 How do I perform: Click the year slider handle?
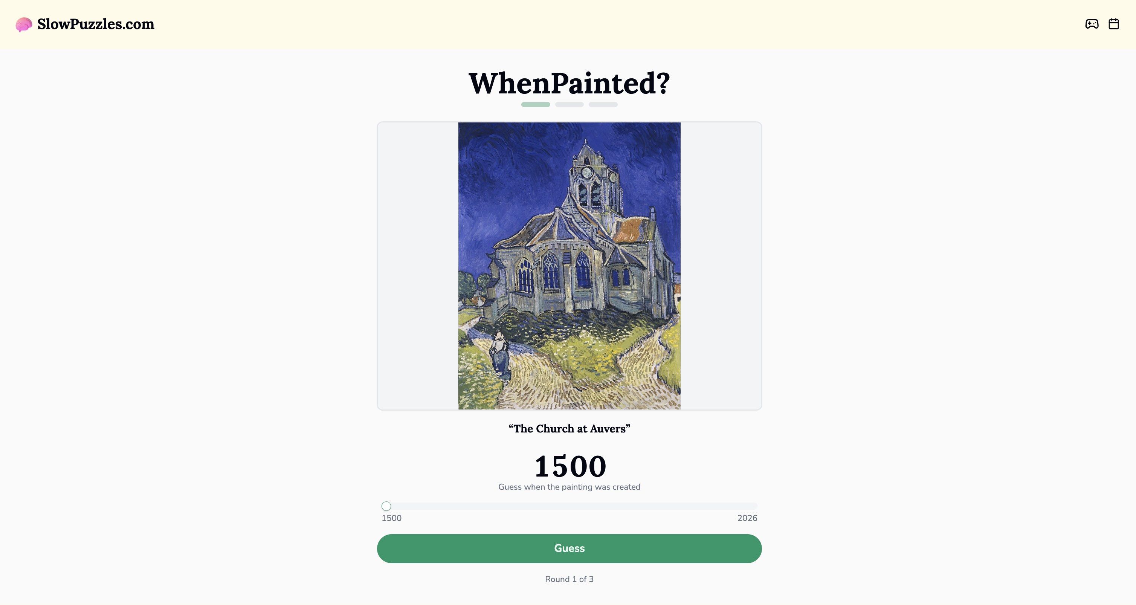pos(386,506)
